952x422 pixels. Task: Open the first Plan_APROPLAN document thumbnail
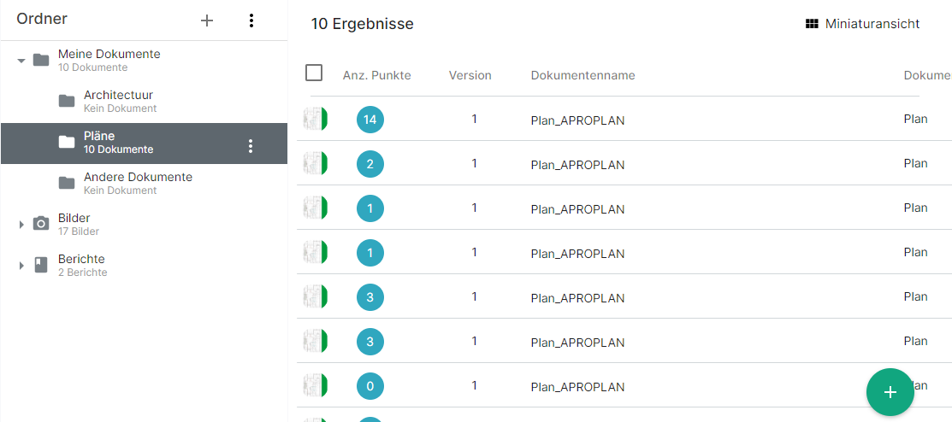point(316,119)
